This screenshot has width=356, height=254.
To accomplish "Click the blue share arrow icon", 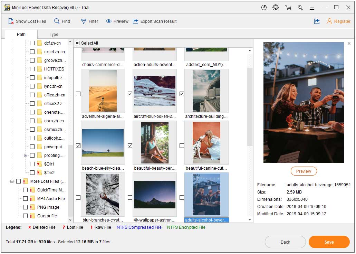I will tap(317, 21).
